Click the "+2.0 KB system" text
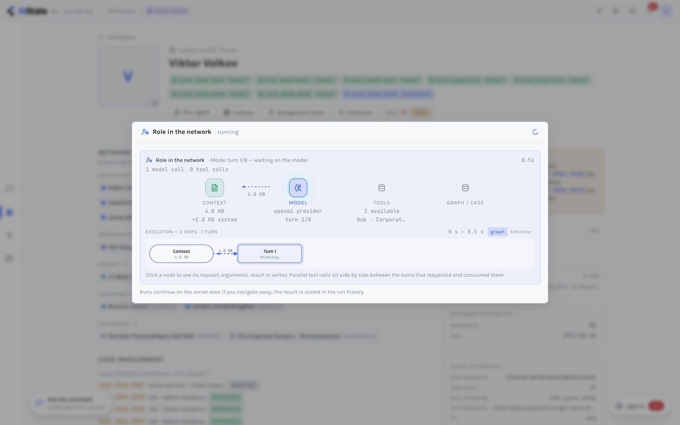 (215, 220)
